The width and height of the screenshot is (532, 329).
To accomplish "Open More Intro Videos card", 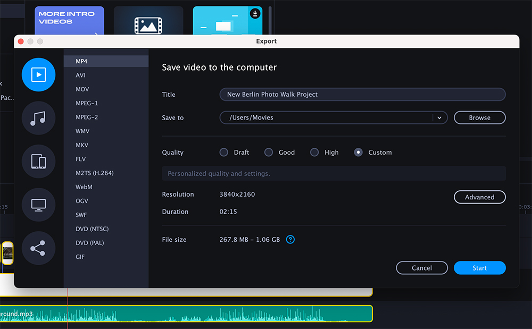I will [69, 20].
